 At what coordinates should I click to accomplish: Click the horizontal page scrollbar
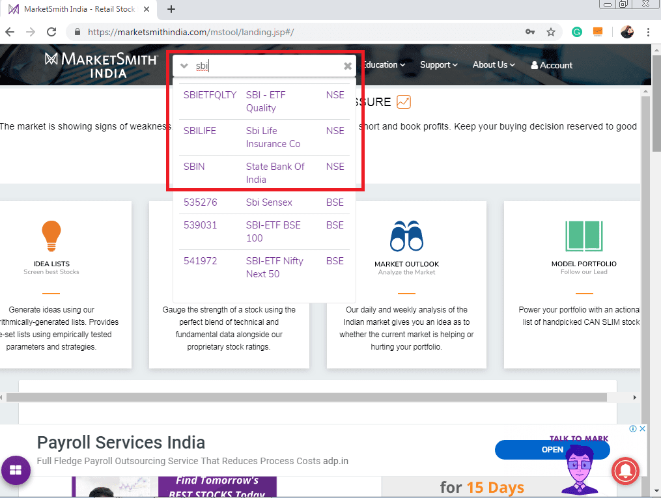[x=307, y=397]
